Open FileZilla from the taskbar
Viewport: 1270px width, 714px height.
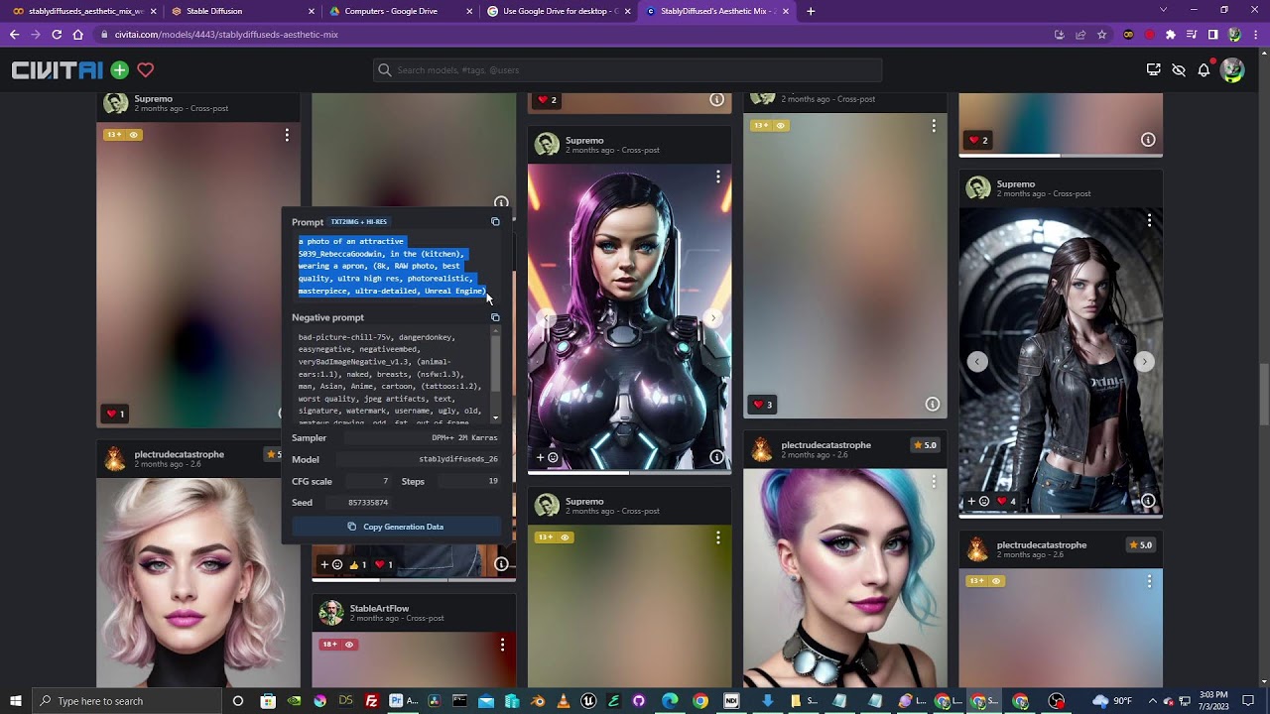coord(371,701)
